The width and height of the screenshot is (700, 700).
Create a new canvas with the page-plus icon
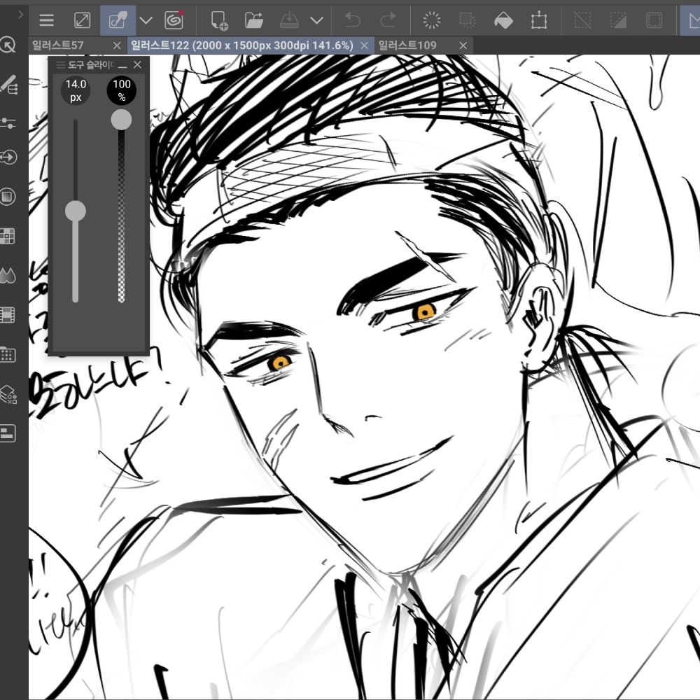pyautogui.click(x=218, y=20)
